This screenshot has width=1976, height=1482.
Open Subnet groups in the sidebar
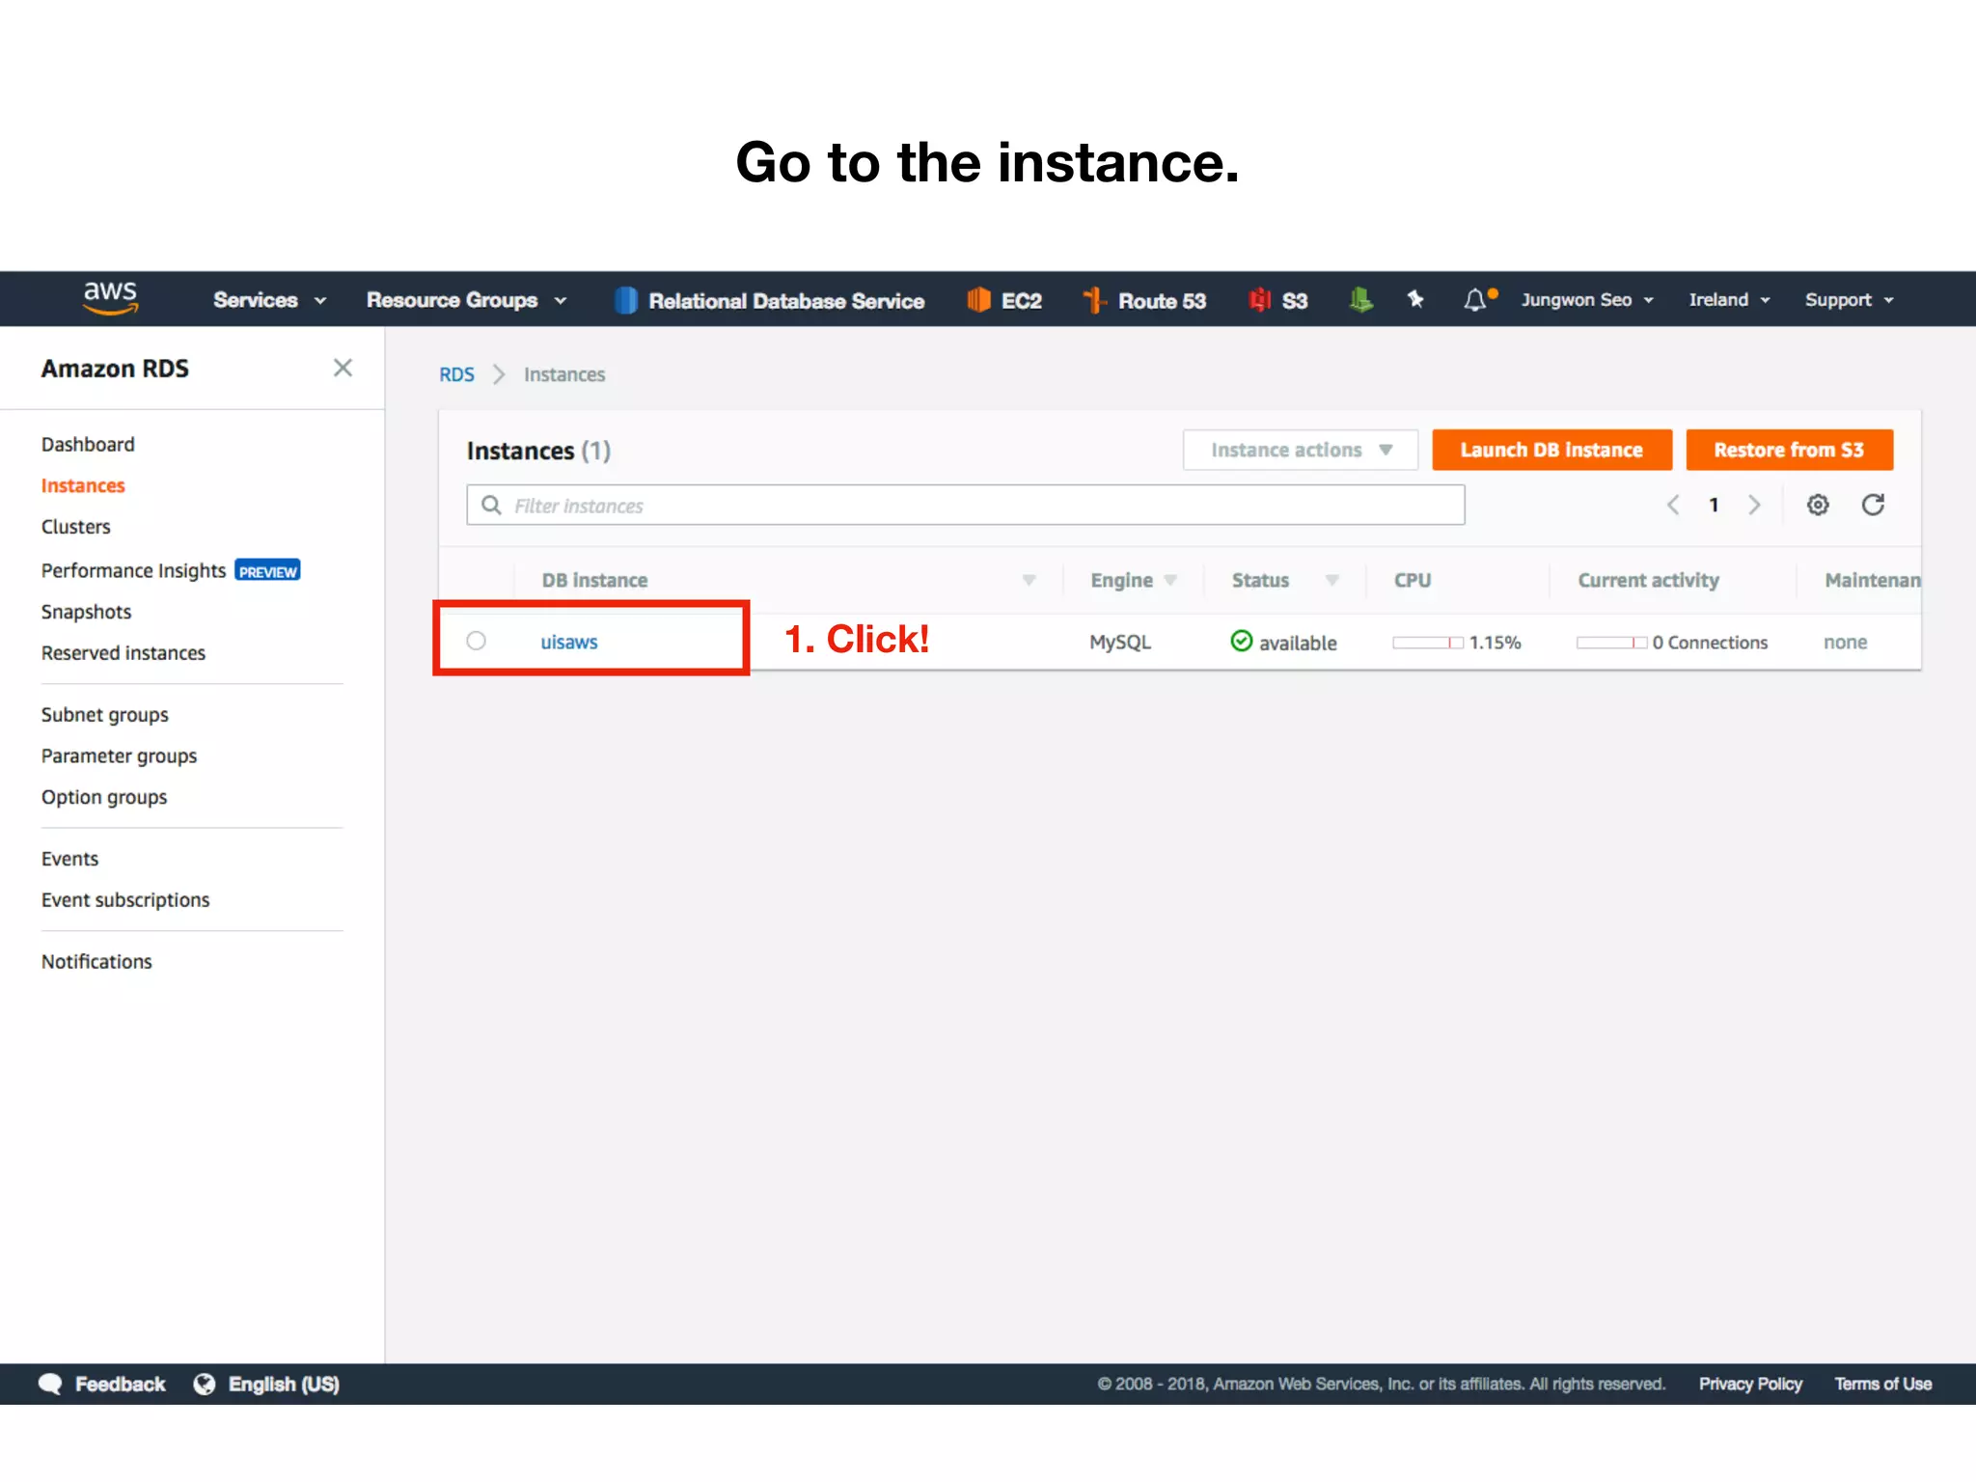(104, 715)
